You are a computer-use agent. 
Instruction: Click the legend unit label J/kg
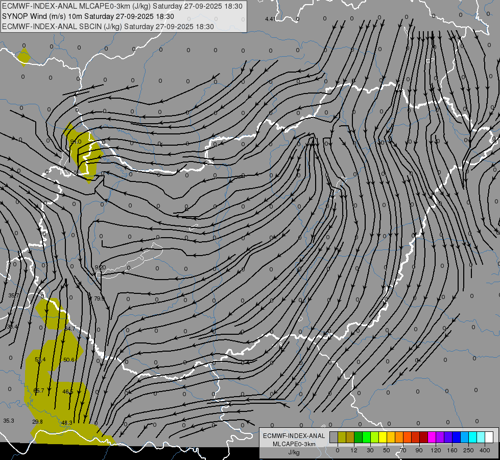294,452
